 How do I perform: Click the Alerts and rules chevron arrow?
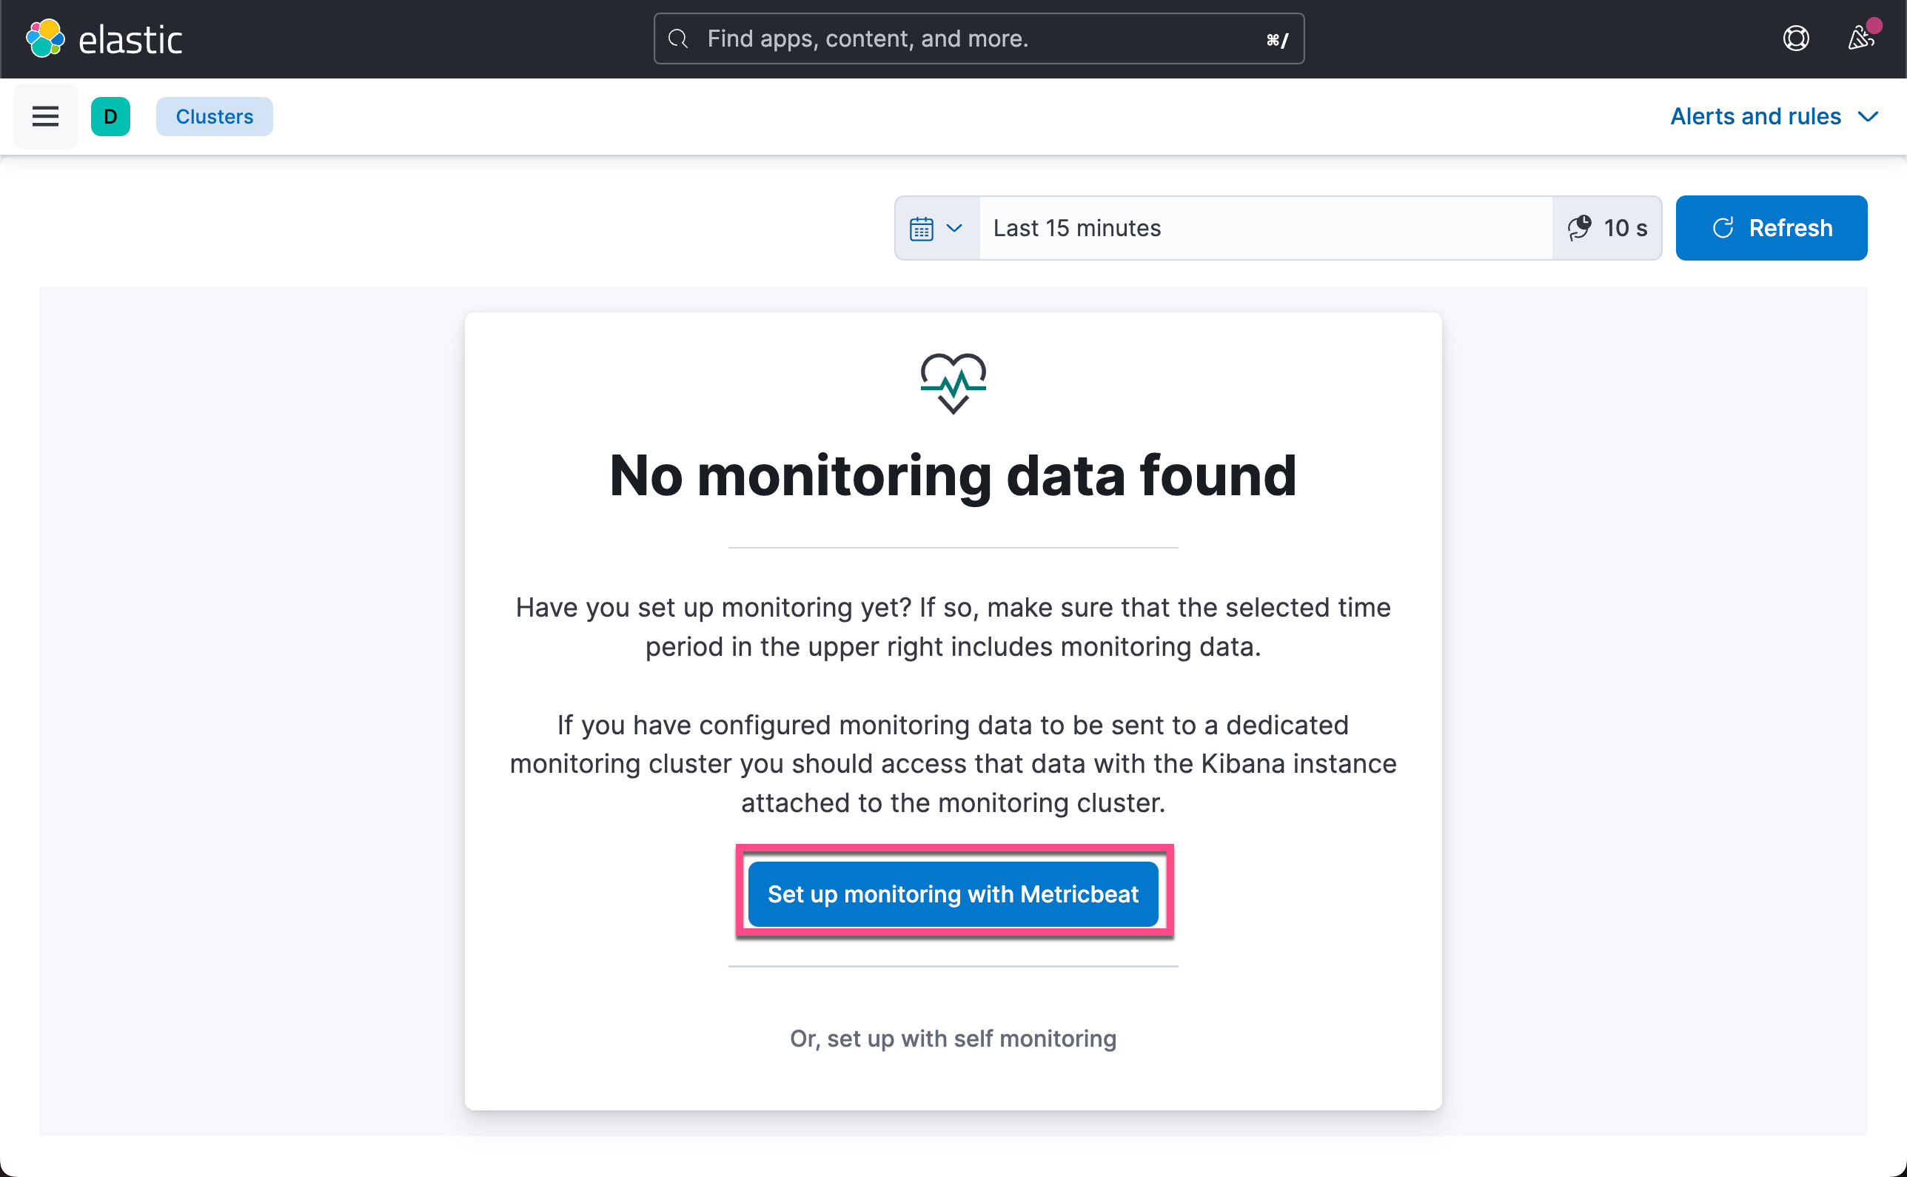click(x=1868, y=117)
